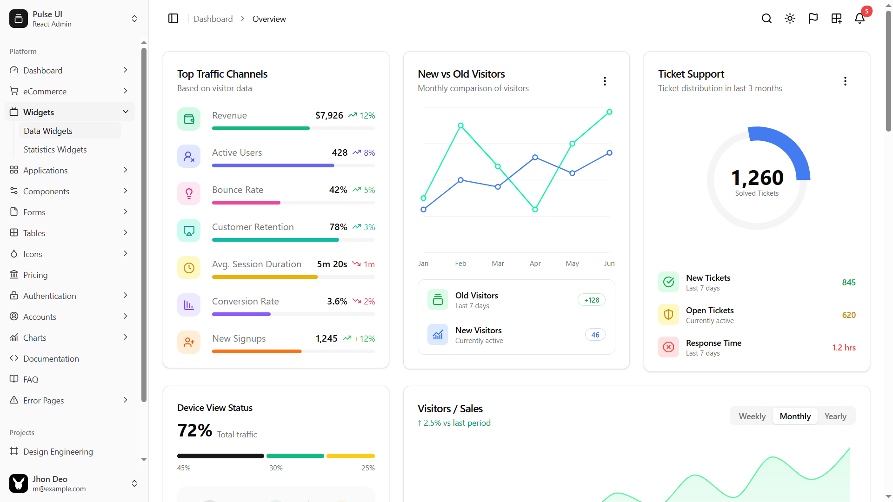The width and height of the screenshot is (893, 502).
Task: Toggle light/dark theme with the sun icon
Action: [x=790, y=19]
